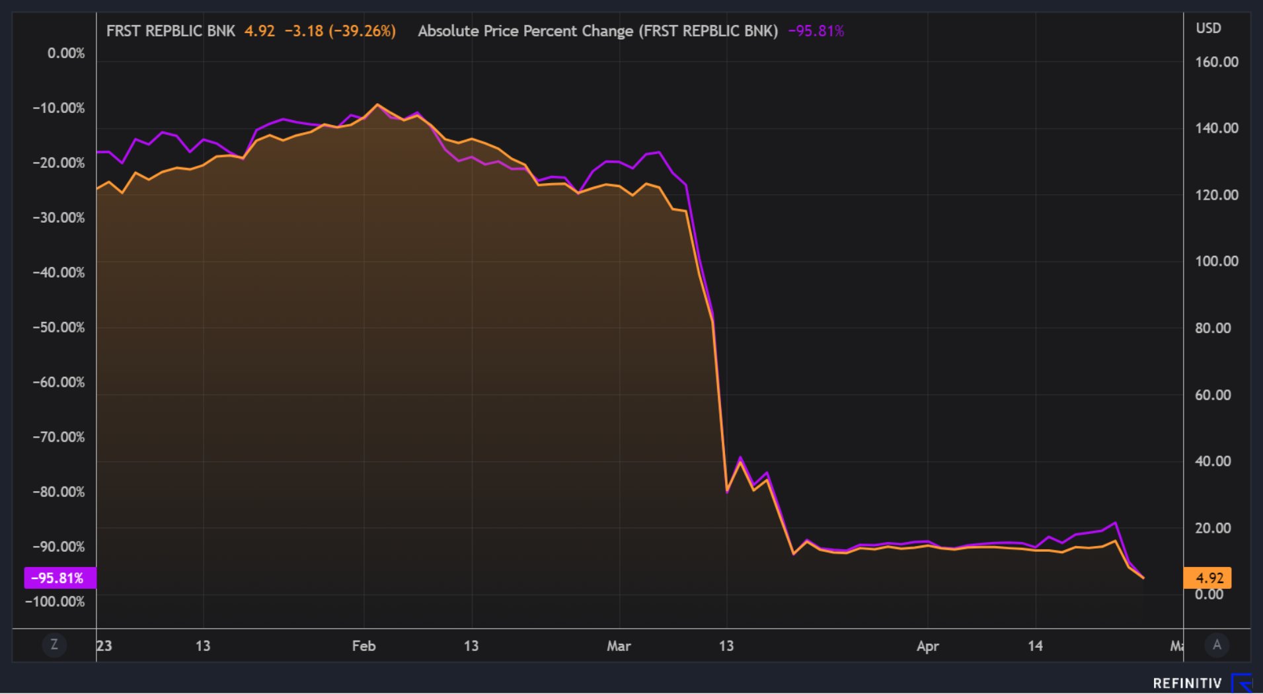Click the 100.00 price axis value
This screenshot has width=1263, height=694.
point(1217,261)
